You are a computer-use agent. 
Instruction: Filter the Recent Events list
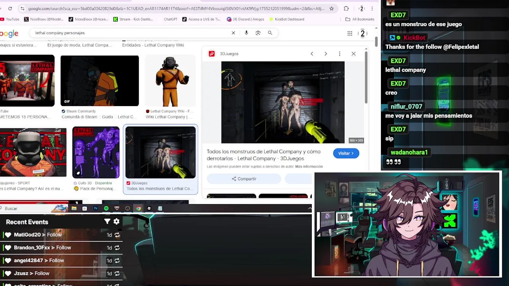107,222
